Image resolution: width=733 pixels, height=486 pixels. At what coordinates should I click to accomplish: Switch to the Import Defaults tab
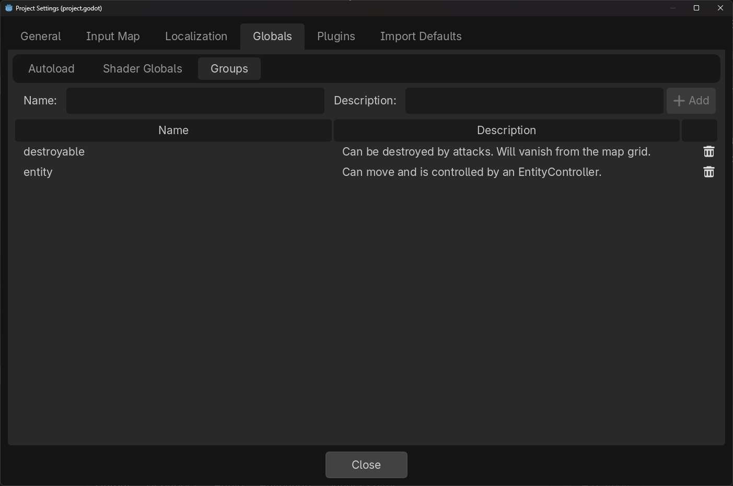(x=421, y=36)
